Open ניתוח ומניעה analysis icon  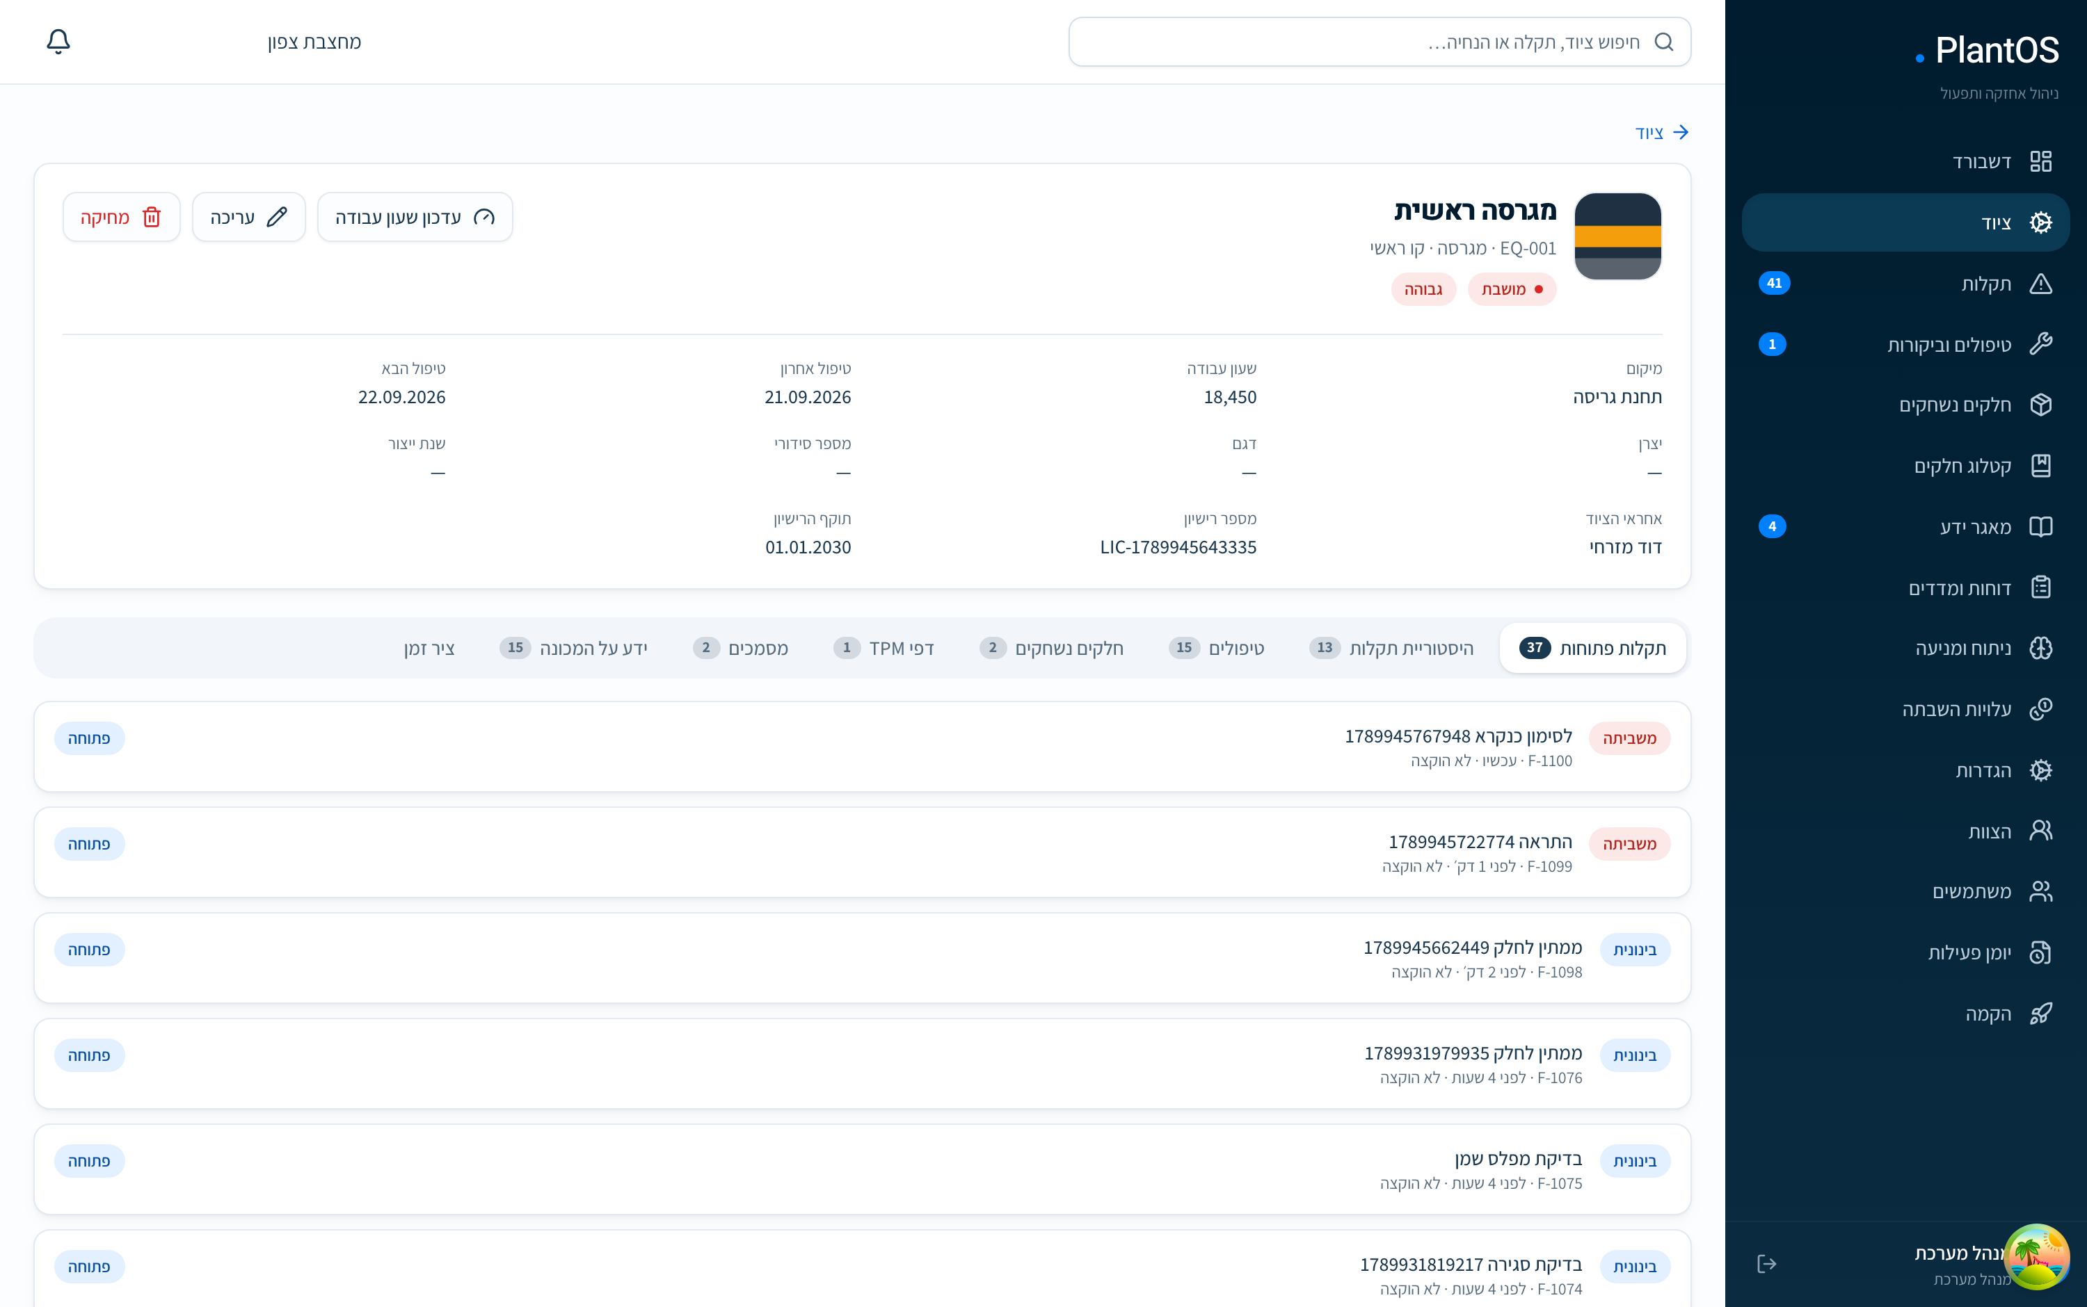tap(2040, 649)
